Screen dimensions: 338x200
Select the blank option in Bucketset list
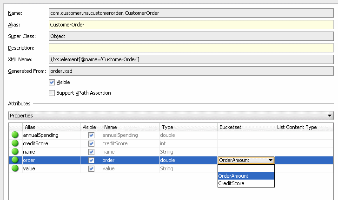tap(246, 168)
